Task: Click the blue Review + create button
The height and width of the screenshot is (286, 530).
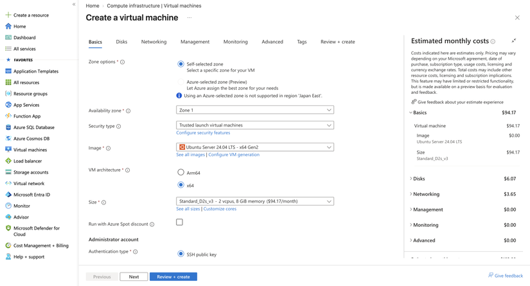Action: tap(173, 276)
